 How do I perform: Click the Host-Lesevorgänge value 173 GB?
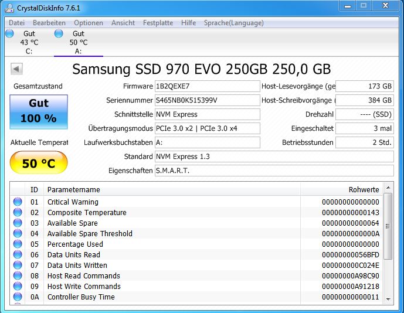tap(365, 86)
